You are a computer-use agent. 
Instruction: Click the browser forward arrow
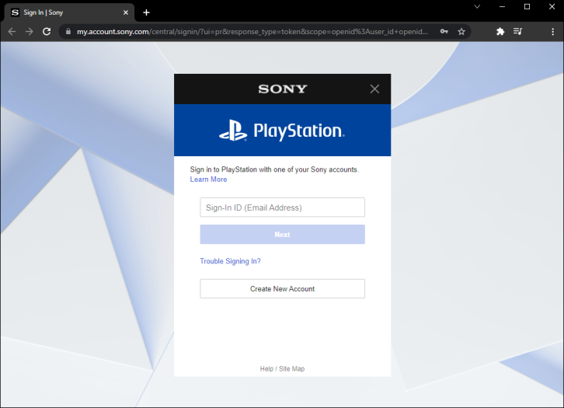click(x=30, y=32)
